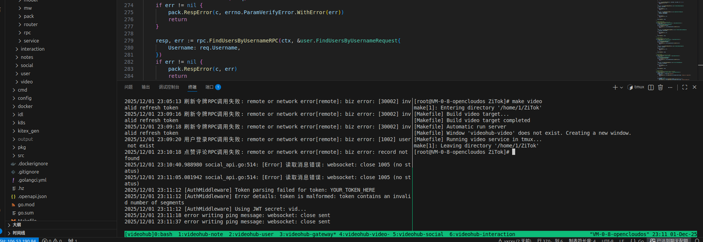Open the .dockerignore file
The width and height of the screenshot is (703, 242).
click(32, 164)
